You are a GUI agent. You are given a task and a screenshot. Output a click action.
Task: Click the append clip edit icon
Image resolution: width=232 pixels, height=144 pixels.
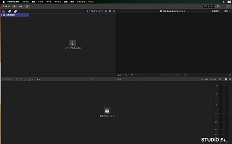pos(25,79)
